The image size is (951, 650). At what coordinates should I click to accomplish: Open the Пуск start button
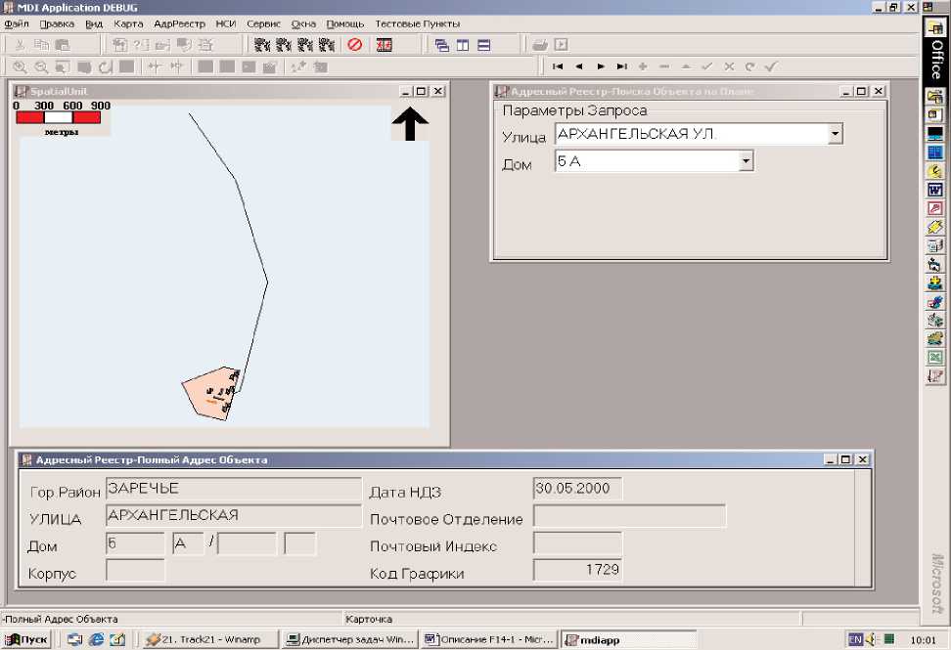coord(26,639)
